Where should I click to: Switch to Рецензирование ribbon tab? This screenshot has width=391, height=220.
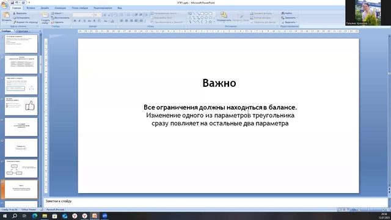pyautogui.click(x=103, y=8)
